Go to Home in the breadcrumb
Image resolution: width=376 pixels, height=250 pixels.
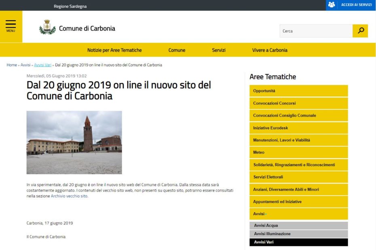coord(12,65)
